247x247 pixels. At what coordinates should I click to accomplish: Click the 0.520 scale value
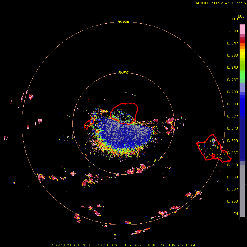pyautogui.click(x=232, y=141)
